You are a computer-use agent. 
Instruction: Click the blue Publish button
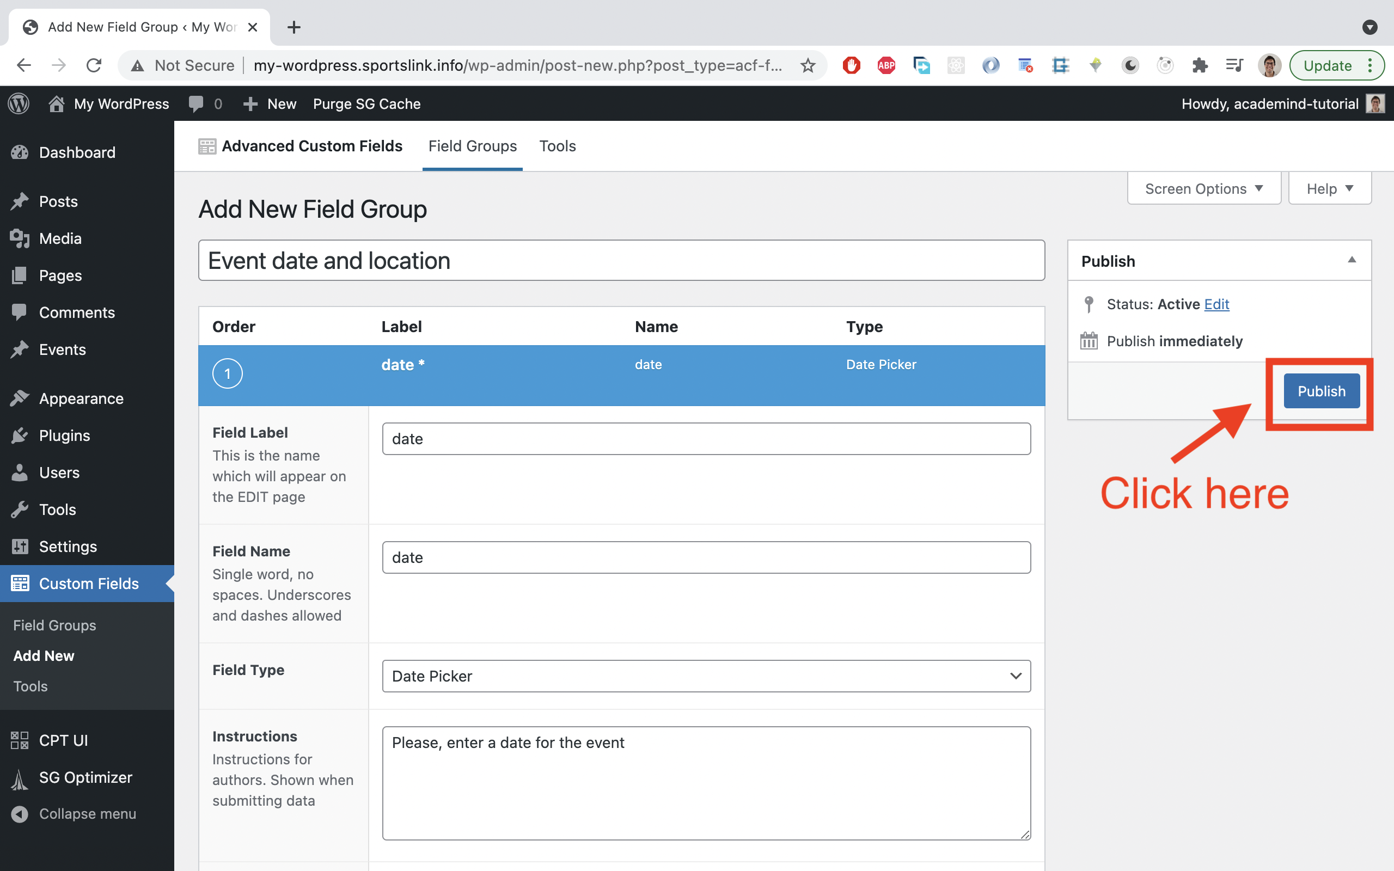click(1321, 391)
